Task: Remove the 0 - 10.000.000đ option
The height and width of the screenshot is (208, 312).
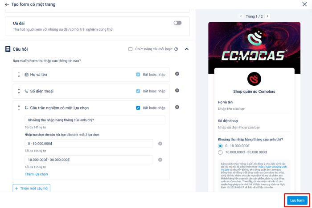Action: click(x=160, y=144)
